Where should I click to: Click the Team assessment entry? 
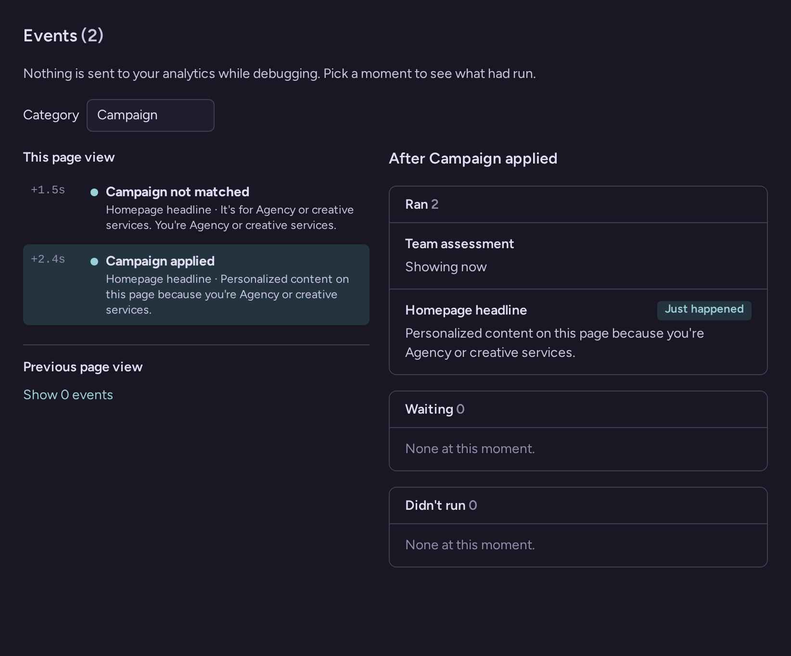578,256
